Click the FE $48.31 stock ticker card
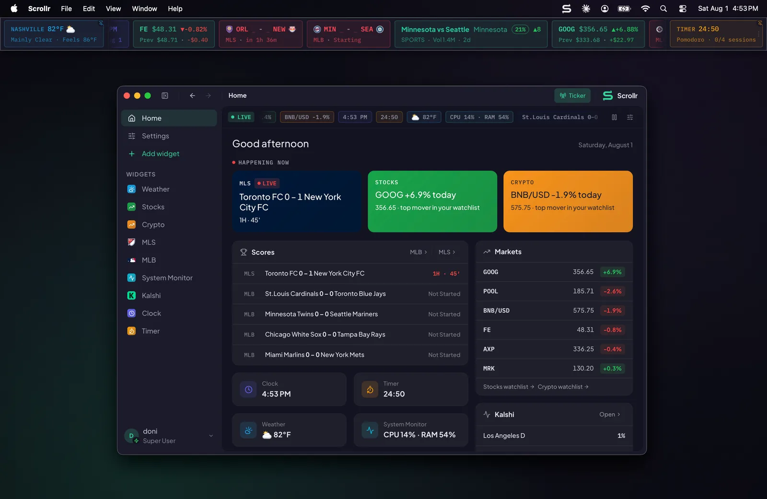767x499 pixels. pos(174,34)
